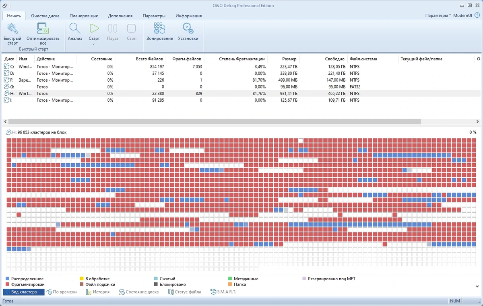The image size is (483, 306).
Task: Click the green Старт play icon
Action: pyautogui.click(x=94, y=28)
